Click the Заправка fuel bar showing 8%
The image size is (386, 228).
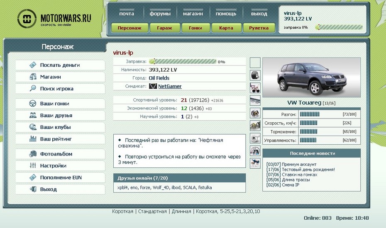point(183,61)
